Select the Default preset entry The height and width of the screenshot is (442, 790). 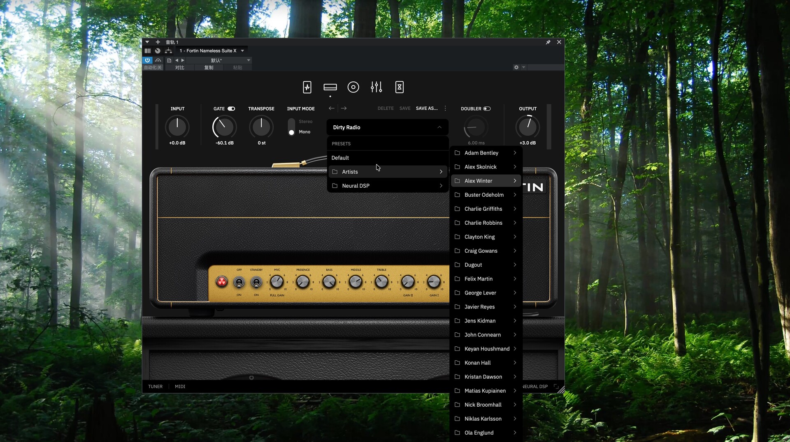pyautogui.click(x=340, y=158)
